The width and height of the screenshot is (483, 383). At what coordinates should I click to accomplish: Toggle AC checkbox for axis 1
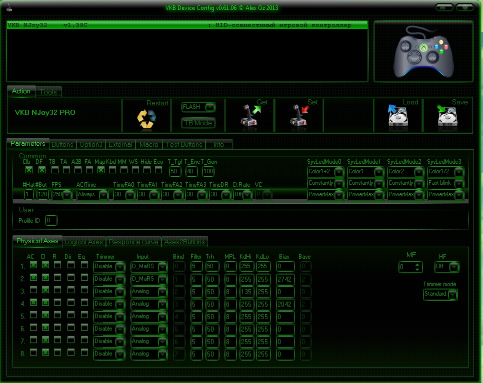[x=33, y=265]
